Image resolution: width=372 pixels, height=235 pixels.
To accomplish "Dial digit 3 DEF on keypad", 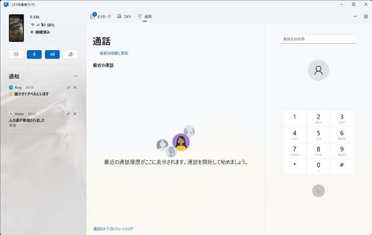I will (x=342, y=119).
